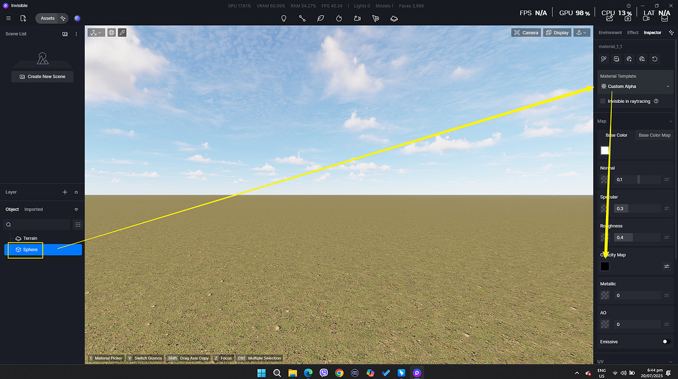Image resolution: width=678 pixels, height=379 pixels.
Task: Click the white Base Color swatch
Action: click(605, 150)
